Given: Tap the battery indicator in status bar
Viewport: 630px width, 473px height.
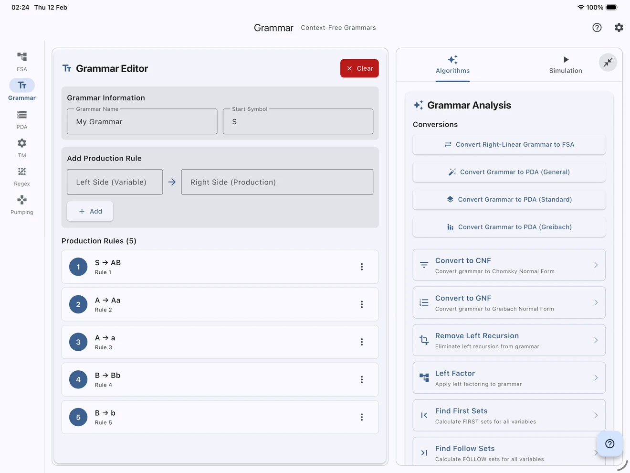Looking at the screenshot, I should click(612, 7).
